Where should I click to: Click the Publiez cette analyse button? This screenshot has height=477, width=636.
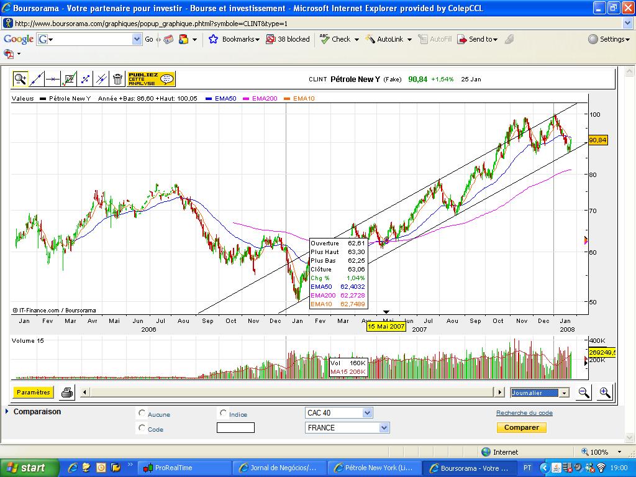(x=151, y=79)
